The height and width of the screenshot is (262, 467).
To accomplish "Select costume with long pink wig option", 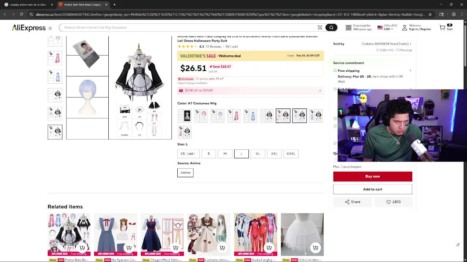I will [x=185, y=132].
